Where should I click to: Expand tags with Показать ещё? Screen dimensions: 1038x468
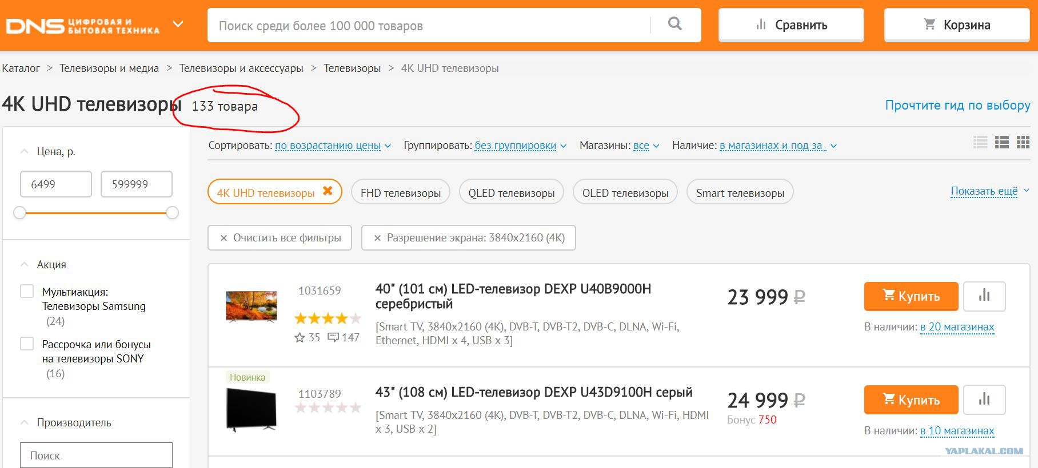(989, 191)
